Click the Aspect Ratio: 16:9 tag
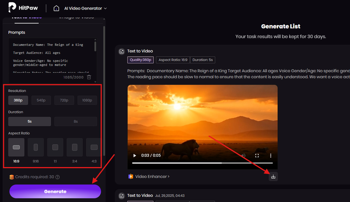350x202 pixels. point(173,60)
